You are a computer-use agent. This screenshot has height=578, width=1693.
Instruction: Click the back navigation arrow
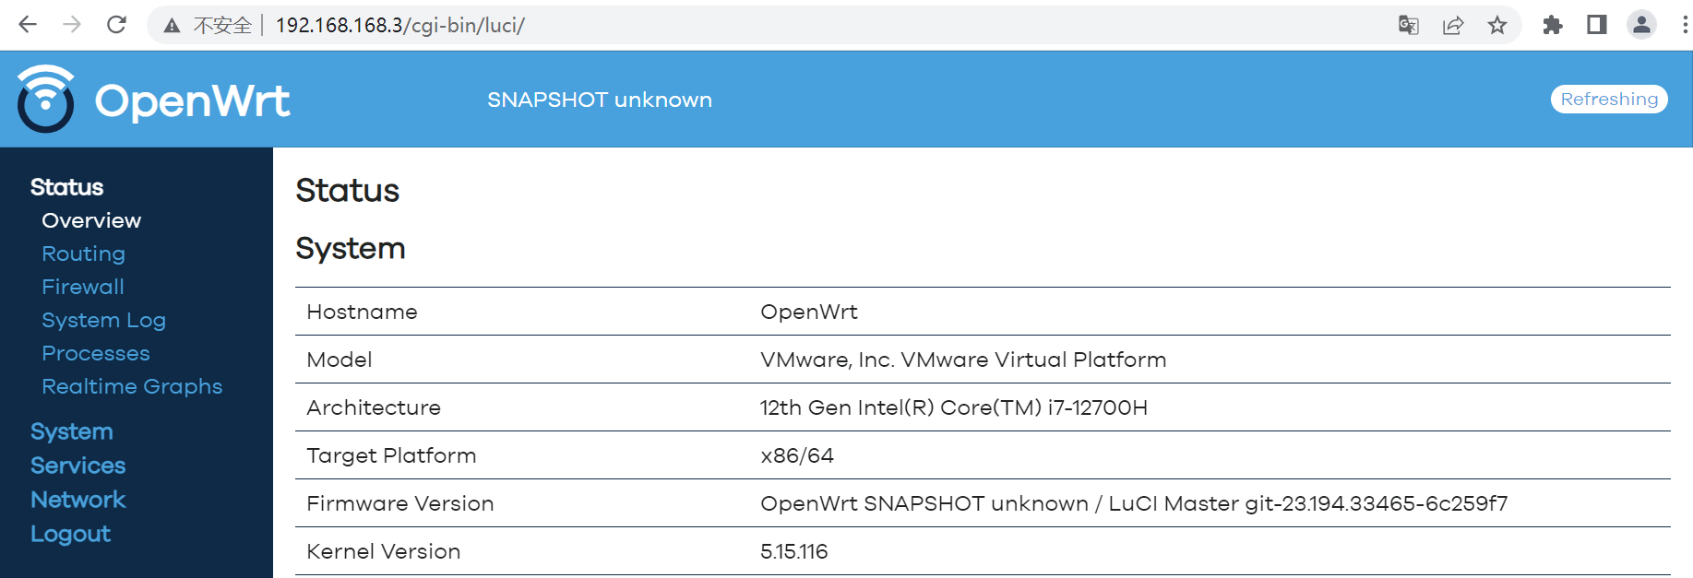pos(28,25)
